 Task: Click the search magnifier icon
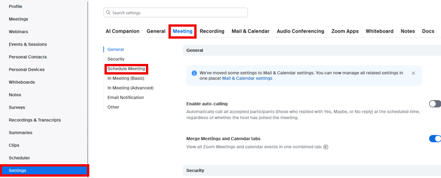pyautogui.click(x=108, y=13)
